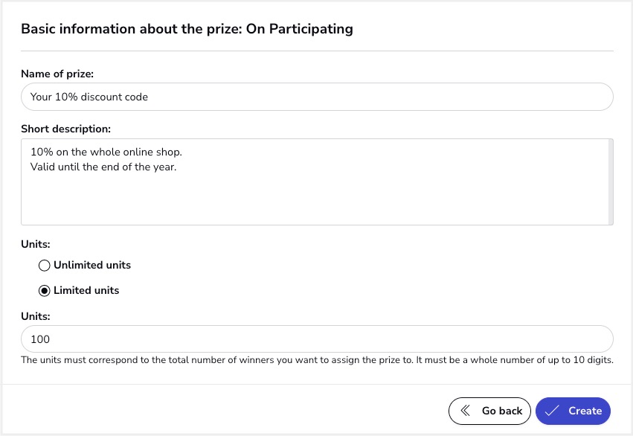This screenshot has height=436, width=633.
Task: Click the "Basic information about the prize" heading
Action: pos(187,29)
